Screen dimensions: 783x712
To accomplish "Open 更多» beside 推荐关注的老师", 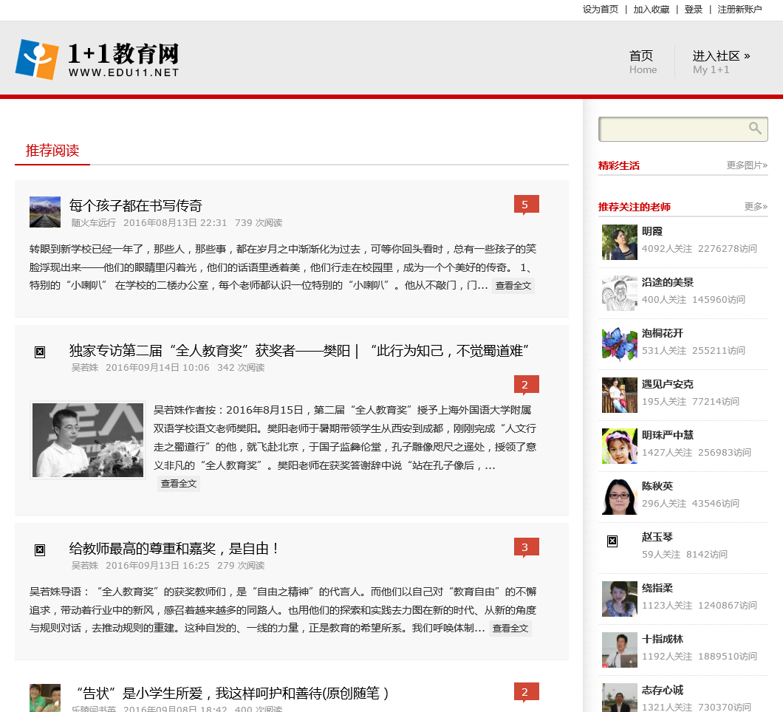I will 756,206.
